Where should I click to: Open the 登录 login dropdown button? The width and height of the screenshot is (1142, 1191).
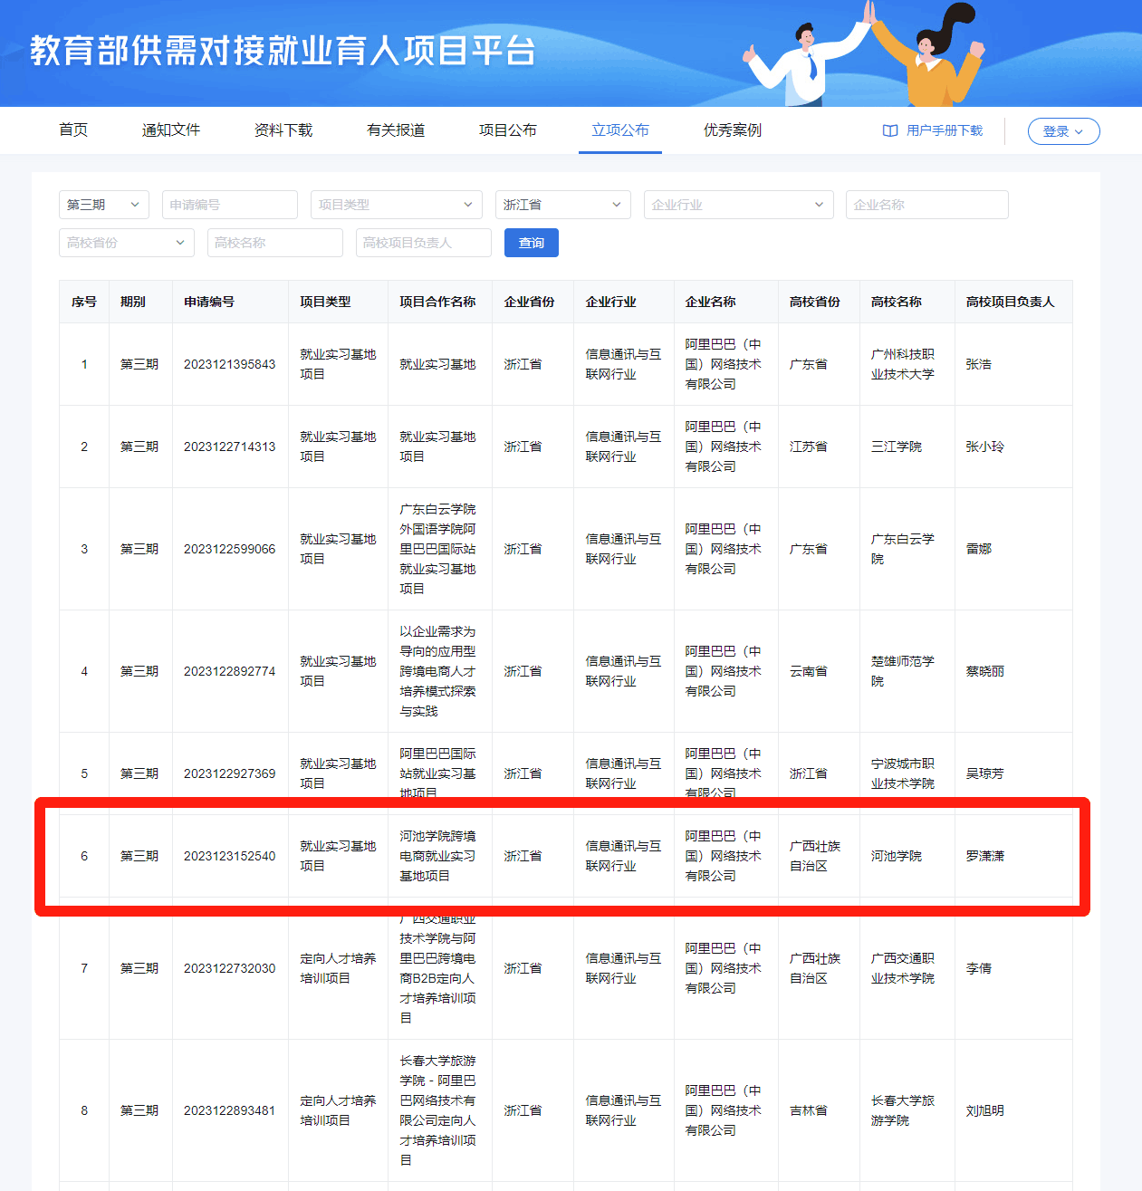(1063, 131)
